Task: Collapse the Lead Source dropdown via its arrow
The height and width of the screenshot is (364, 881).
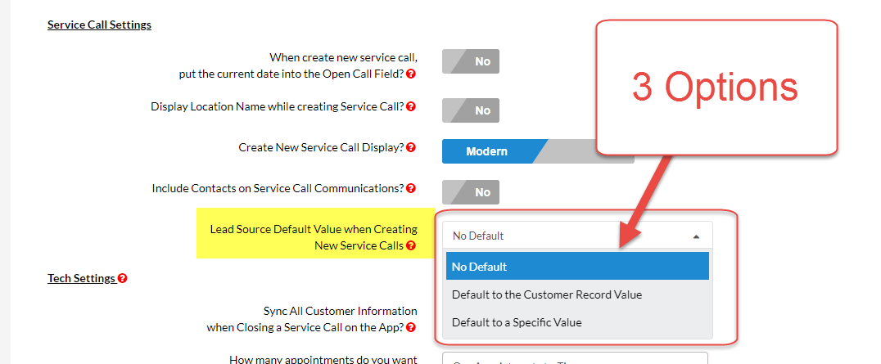Action: click(x=696, y=236)
